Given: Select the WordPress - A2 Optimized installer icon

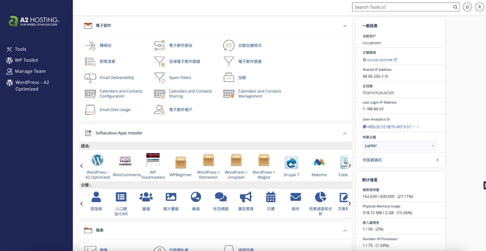Looking at the screenshot, I should pos(98,160).
